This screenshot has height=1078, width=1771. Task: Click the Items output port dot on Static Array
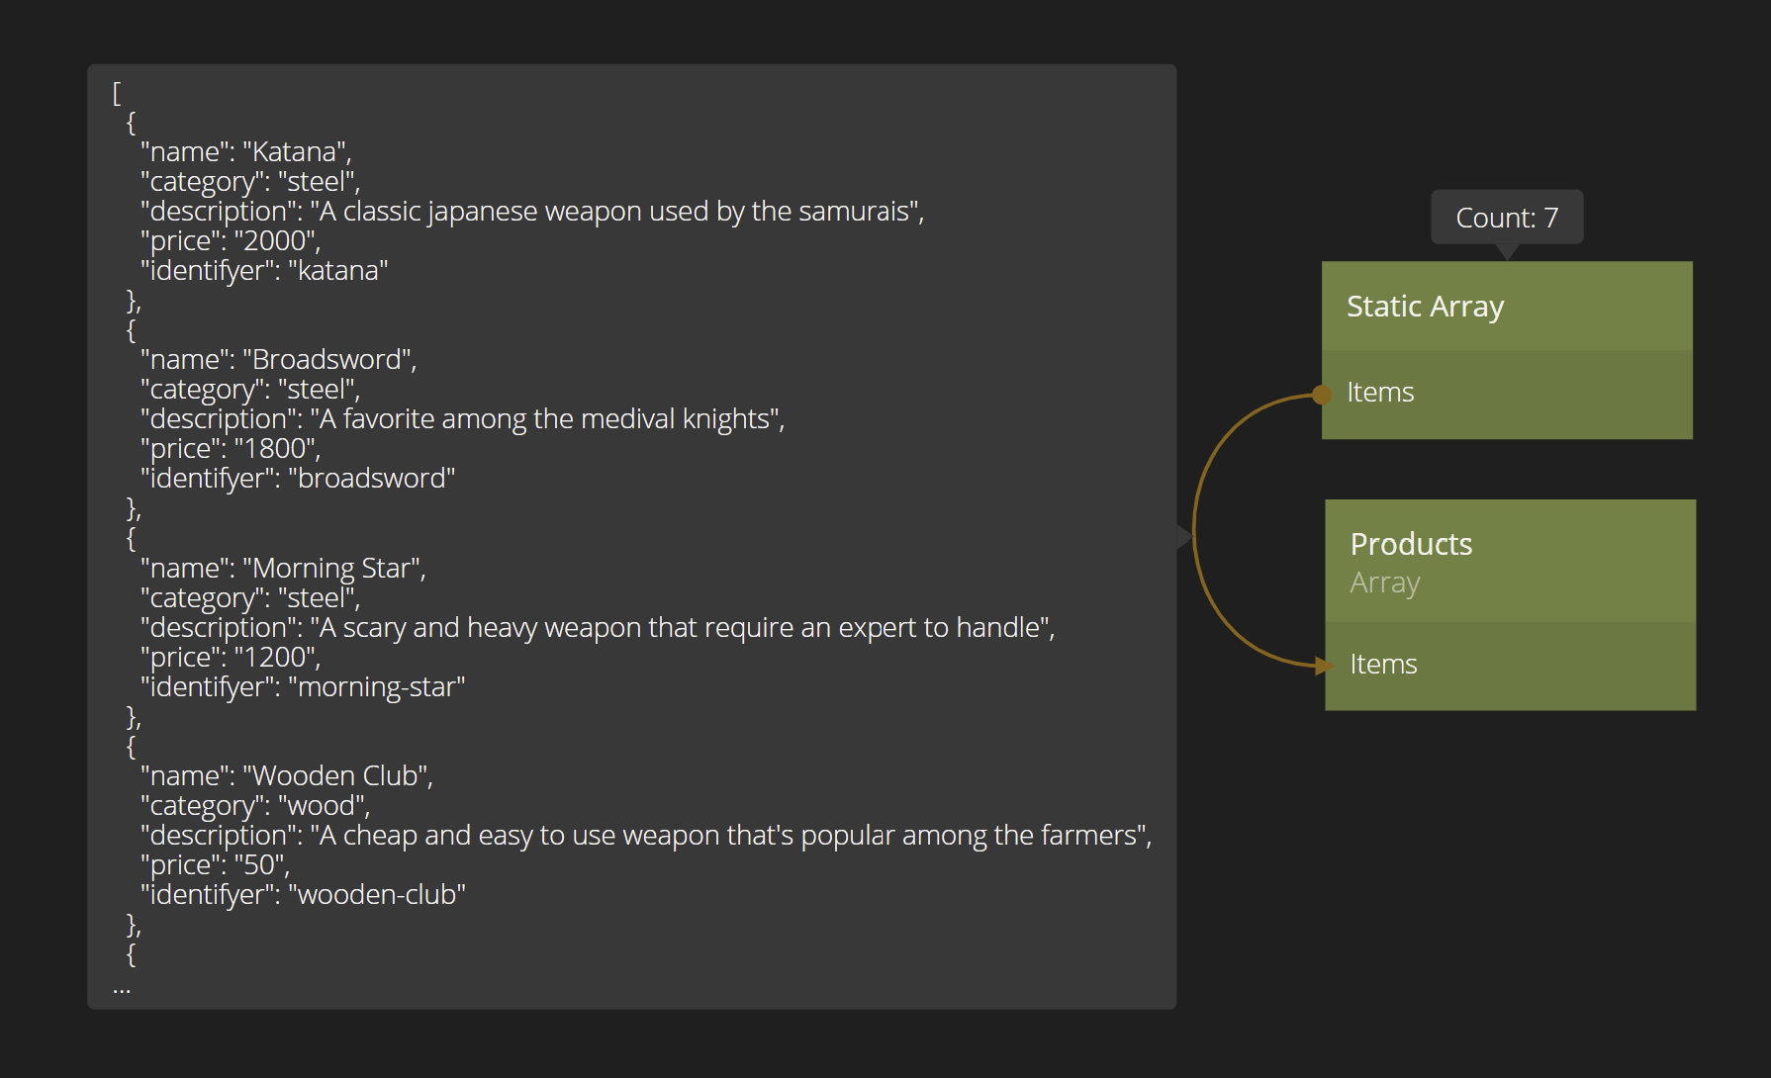(1322, 395)
